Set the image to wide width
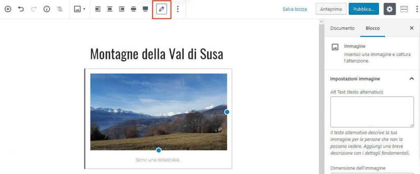Viewport: 420px width, 174px height. pyautogui.click(x=133, y=9)
